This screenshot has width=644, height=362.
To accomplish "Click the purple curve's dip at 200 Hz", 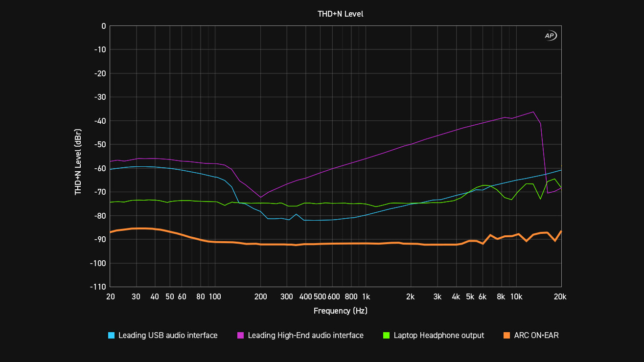I will click(260, 197).
